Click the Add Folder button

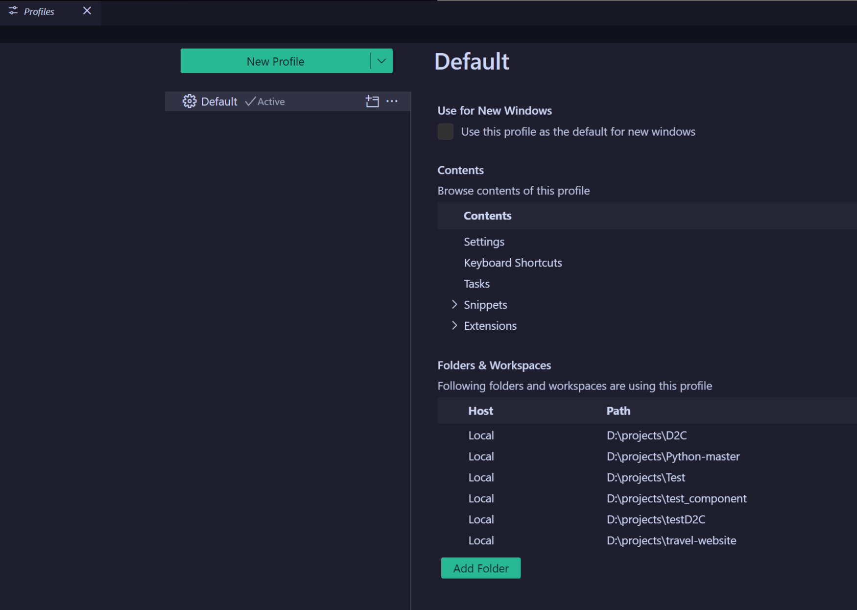[480, 568]
